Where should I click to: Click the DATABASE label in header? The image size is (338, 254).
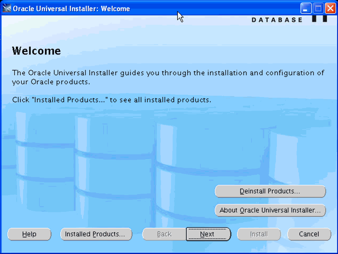[277, 20]
